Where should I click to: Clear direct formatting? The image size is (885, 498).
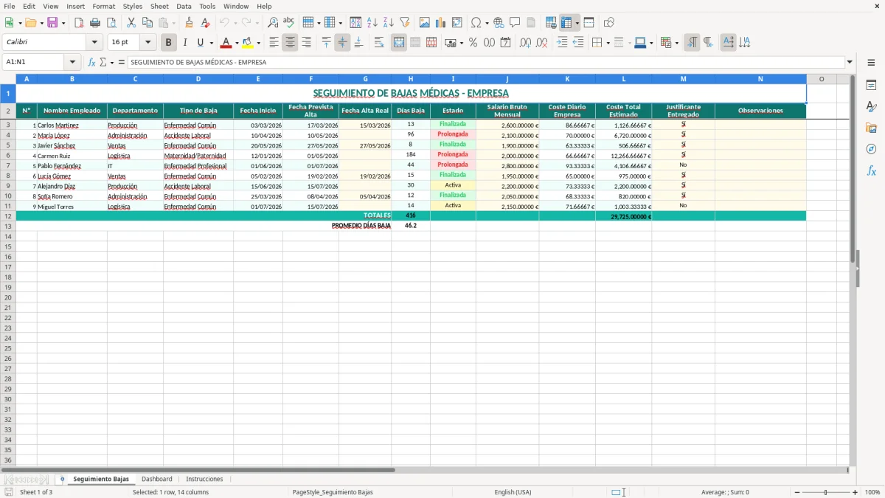(205, 23)
